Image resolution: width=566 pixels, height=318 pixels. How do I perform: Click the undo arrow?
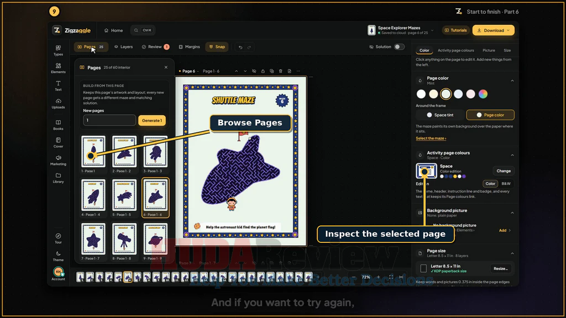[240, 47]
